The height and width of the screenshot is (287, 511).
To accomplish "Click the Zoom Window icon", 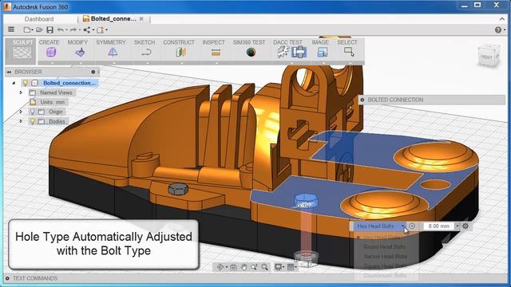I will click(254, 267).
